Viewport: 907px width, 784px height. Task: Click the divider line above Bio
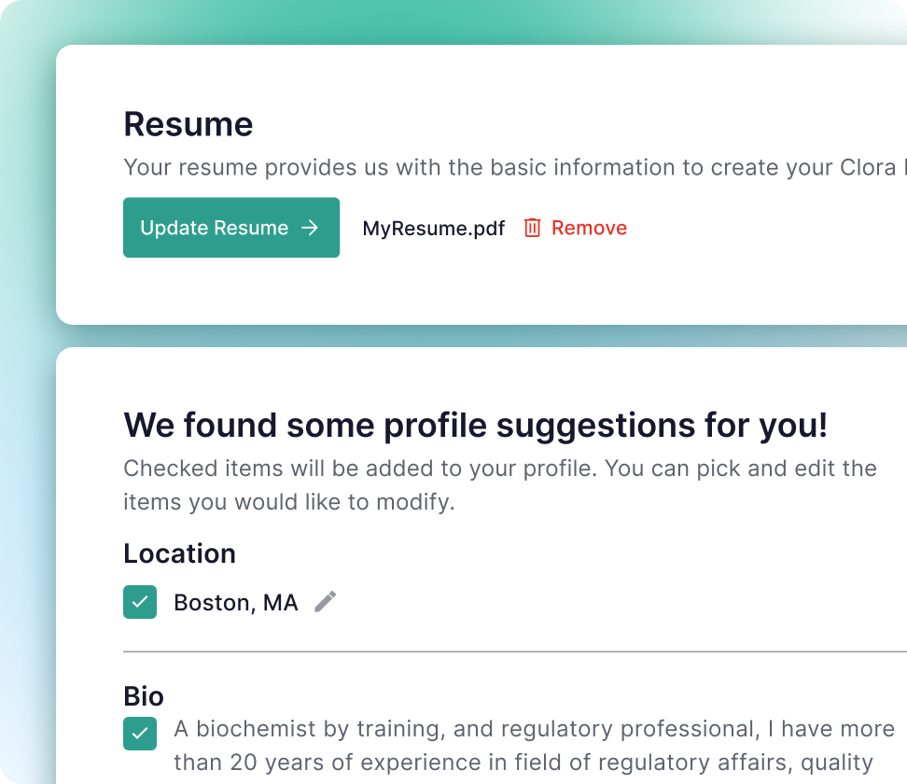[513, 651]
